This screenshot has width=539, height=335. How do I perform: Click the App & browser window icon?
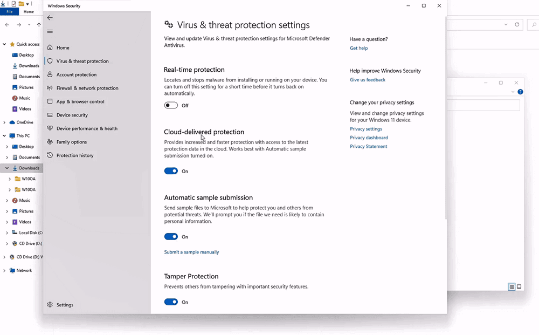tap(50, 101)
